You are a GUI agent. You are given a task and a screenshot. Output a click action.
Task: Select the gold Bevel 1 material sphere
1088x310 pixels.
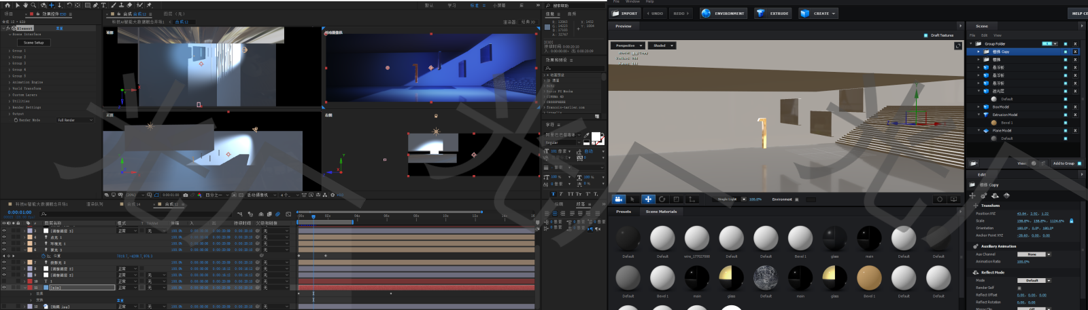coord(869,278)
